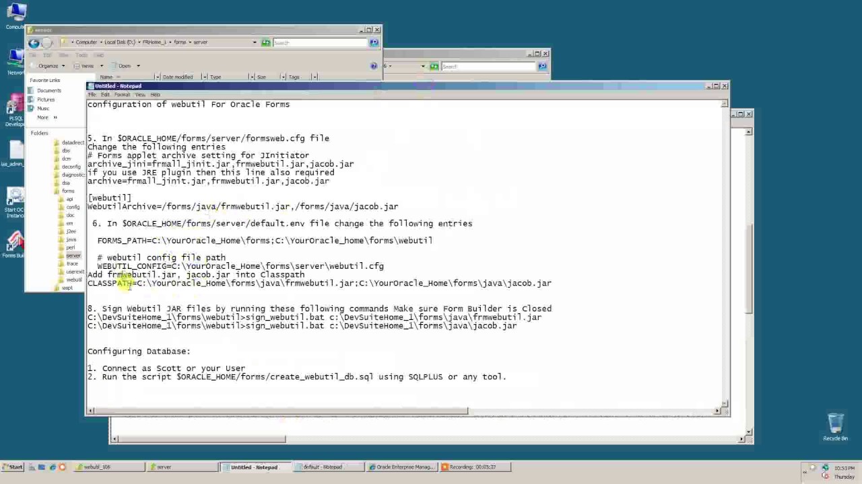Open the Start OC4J Instance desktop shortcut
The image size is (862, 484).
[x=15, y=202]
